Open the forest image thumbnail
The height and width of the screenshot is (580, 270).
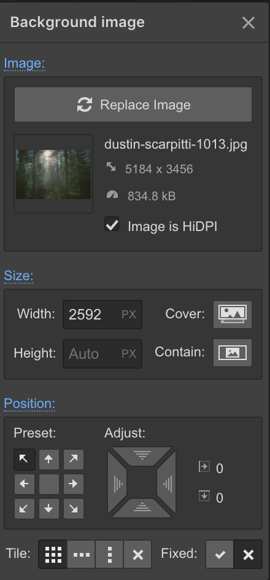click(x=53, y=174)
